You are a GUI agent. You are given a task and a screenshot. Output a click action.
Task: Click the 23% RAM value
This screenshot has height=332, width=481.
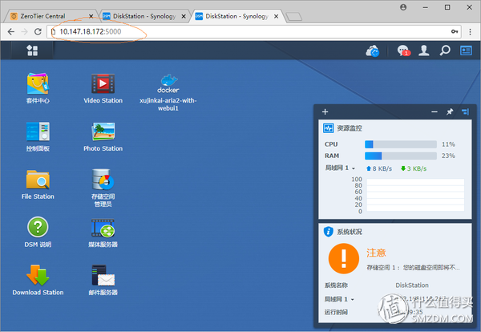(x=448, y=156)
